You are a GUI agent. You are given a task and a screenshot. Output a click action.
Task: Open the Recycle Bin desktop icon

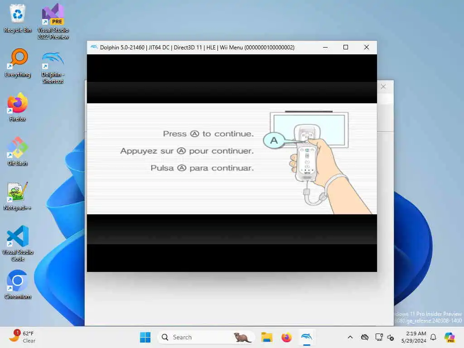(18, 18)
